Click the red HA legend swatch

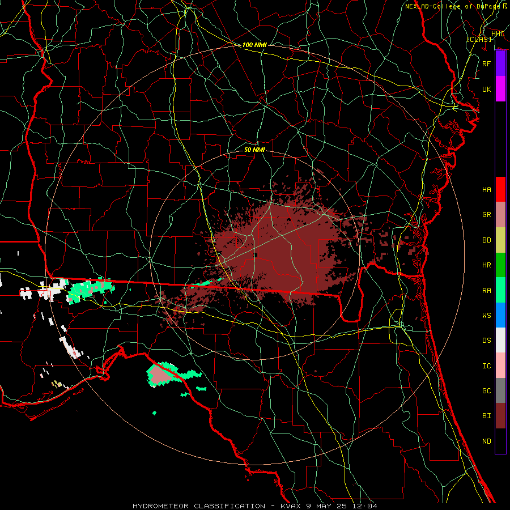coord(500,189)
